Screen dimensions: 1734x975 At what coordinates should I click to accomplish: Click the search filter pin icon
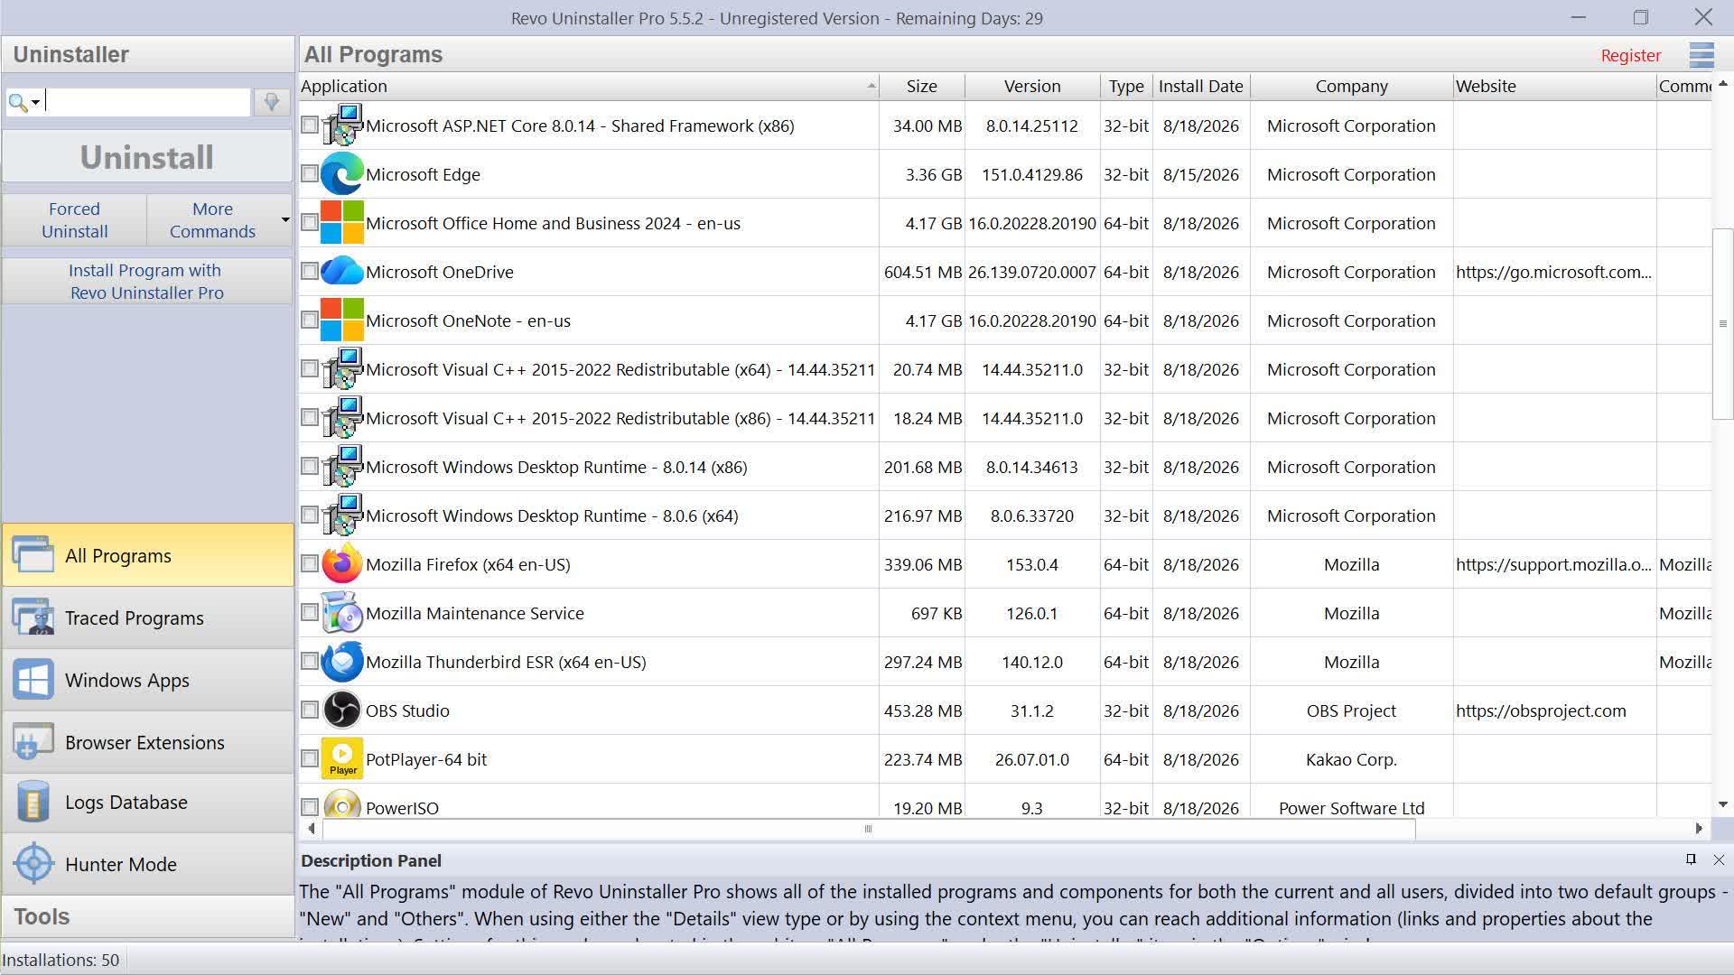(271, 102)
